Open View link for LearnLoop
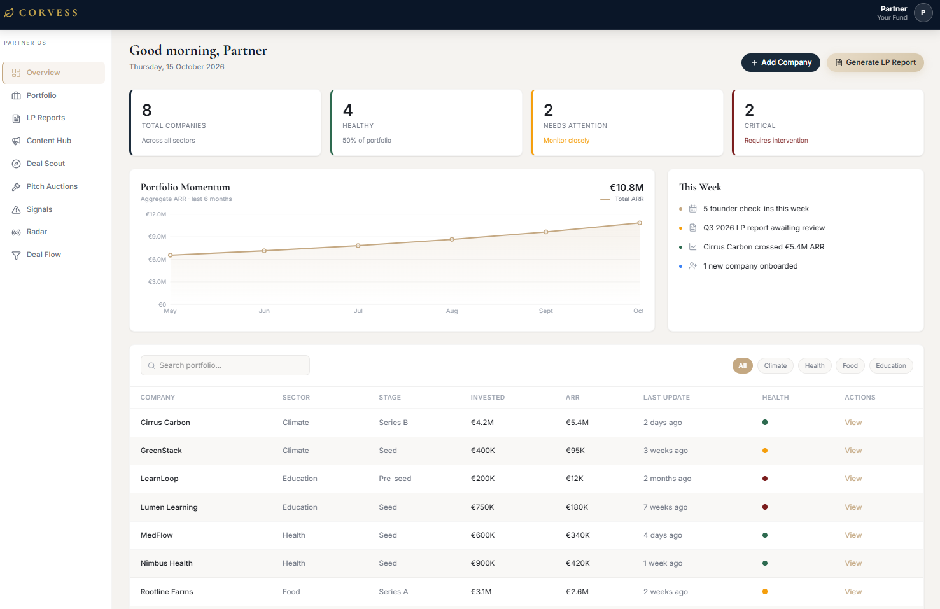 (x=853, y=479)
